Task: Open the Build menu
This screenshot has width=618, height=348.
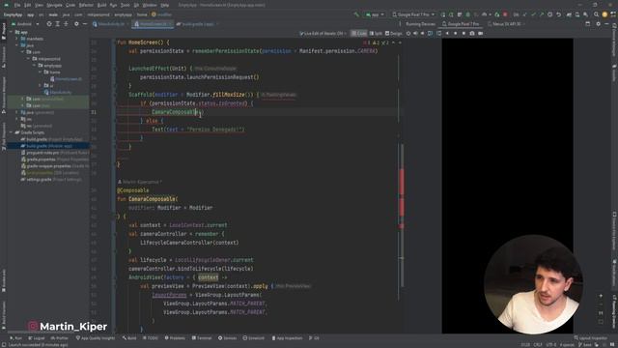Action: (x=101, y=5)
